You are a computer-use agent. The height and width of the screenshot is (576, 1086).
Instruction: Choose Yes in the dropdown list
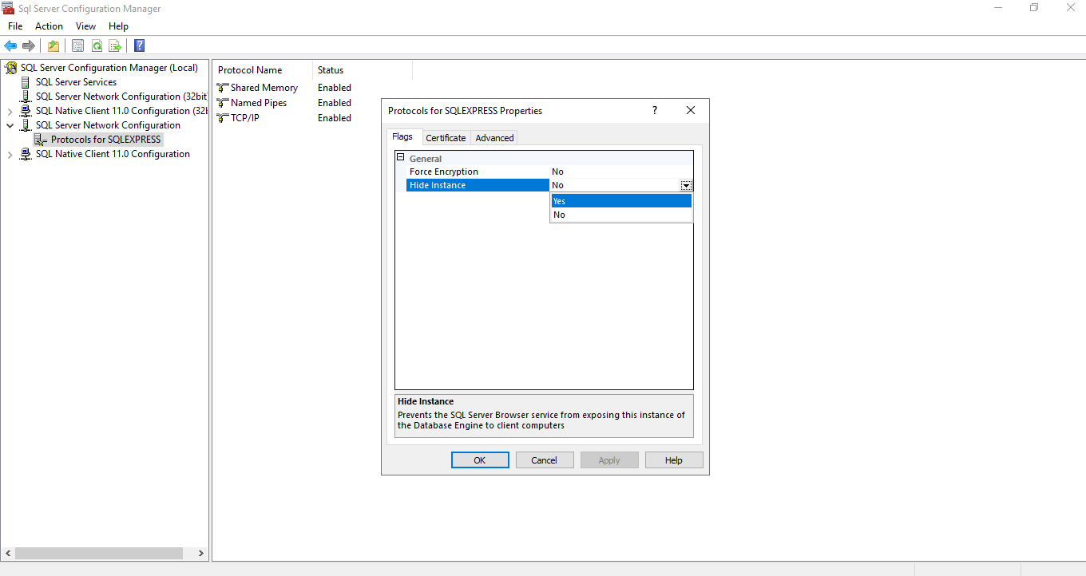point(621,201)
